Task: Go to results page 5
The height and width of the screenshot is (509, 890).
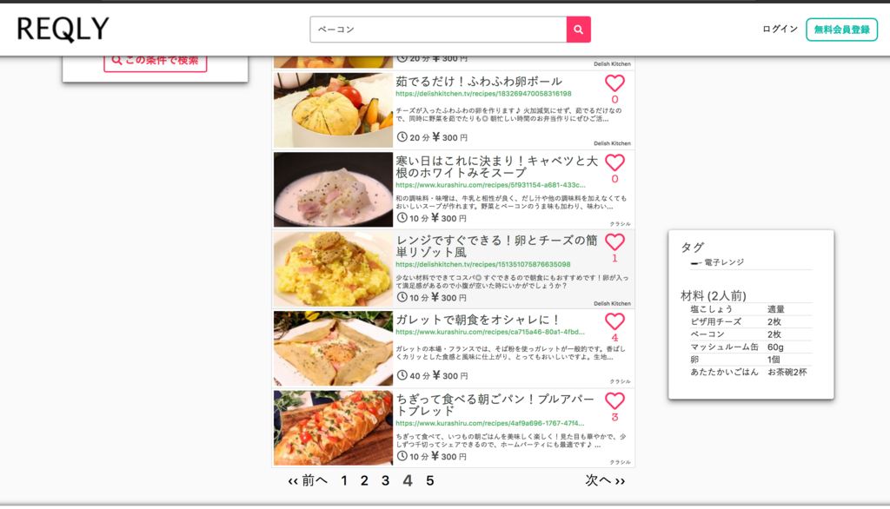Action: (429, 480)
